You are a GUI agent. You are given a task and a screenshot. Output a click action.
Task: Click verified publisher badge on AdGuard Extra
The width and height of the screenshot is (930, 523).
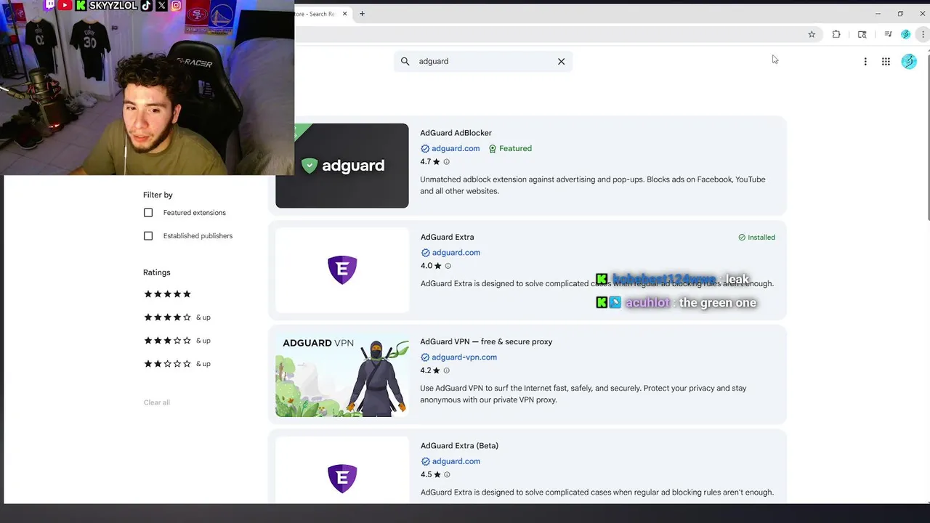click(425, 253)
